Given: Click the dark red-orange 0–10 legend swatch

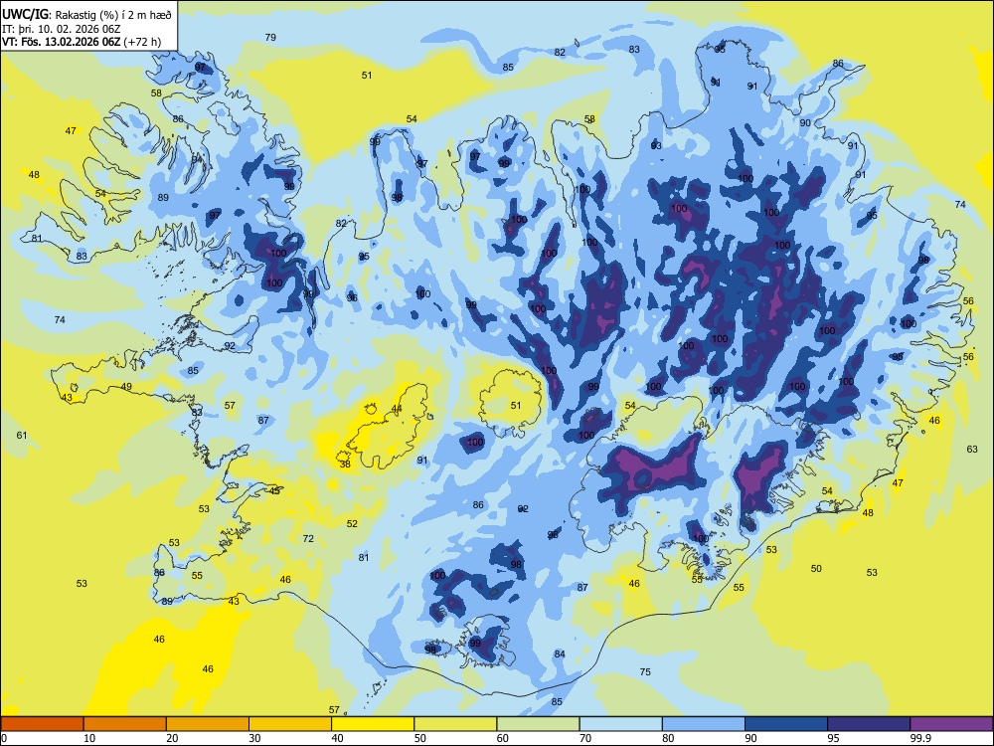Looking at the screenshot, I should (x=43, y=724).
